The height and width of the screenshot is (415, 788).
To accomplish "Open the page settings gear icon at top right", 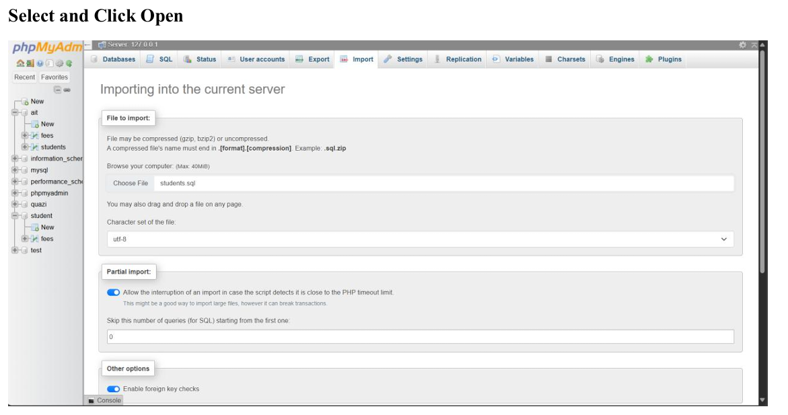I will point(743,45).
